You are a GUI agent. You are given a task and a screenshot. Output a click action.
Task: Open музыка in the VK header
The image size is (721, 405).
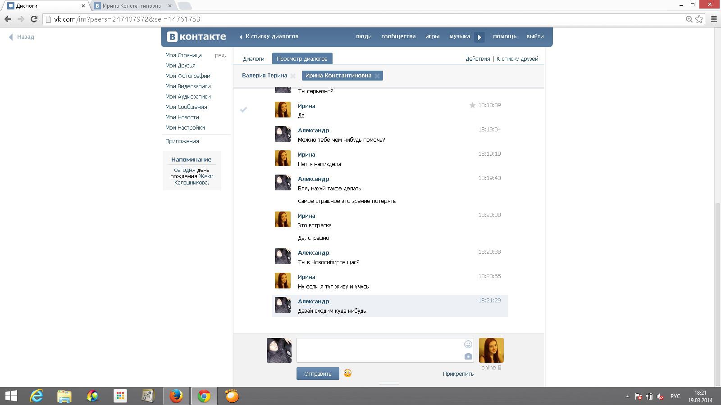(x=460, y=36)
